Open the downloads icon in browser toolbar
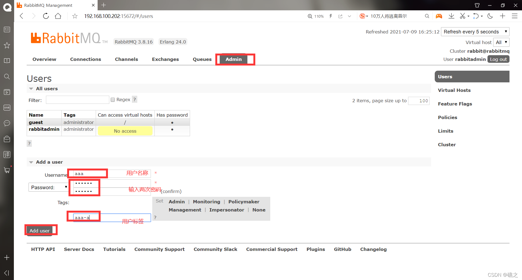The height and width of the screenshot is (280, 522). (x=451, y=16)
